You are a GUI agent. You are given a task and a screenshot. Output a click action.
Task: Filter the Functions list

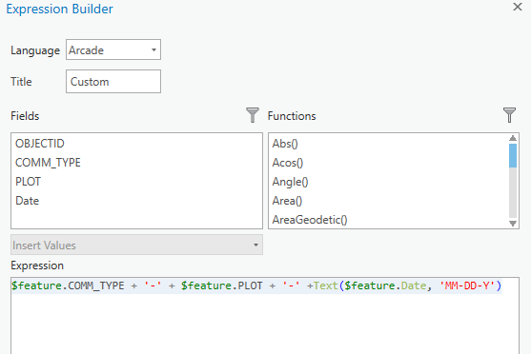(x=509, y=115)
